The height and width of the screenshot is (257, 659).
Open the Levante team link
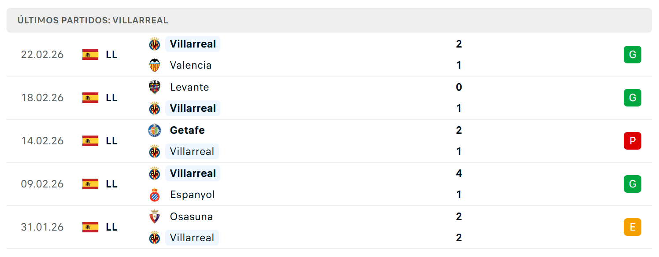point(189,87)
